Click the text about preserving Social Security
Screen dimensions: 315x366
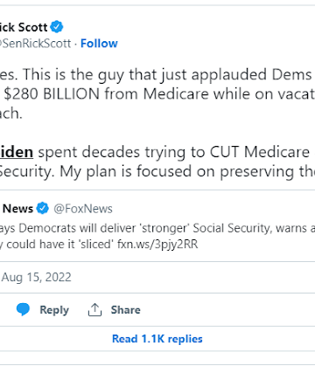(157, 171)
